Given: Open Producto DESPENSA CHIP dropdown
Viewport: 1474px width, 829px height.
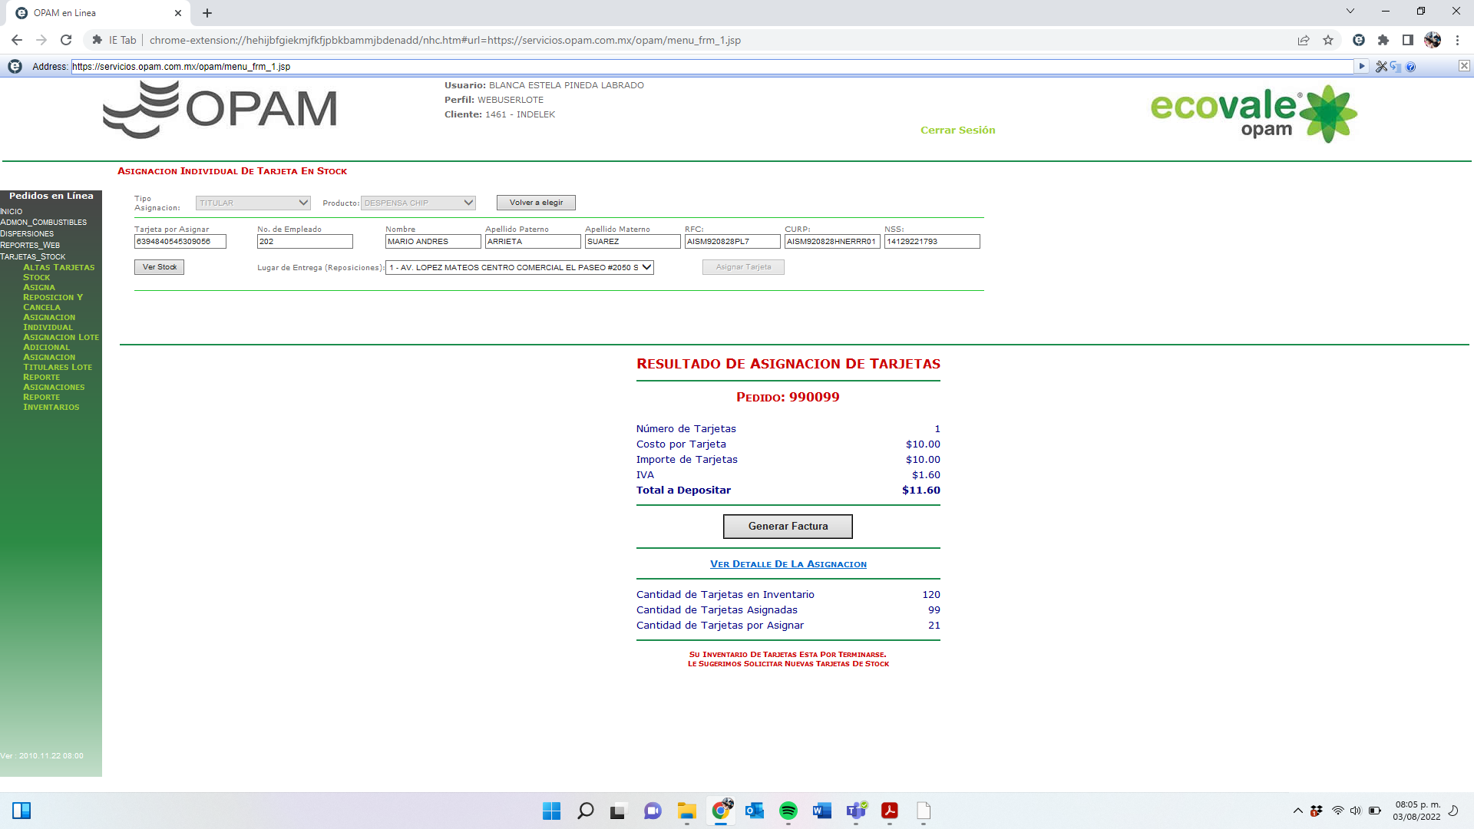Looking at the screenshot, I should click(418, 203).
